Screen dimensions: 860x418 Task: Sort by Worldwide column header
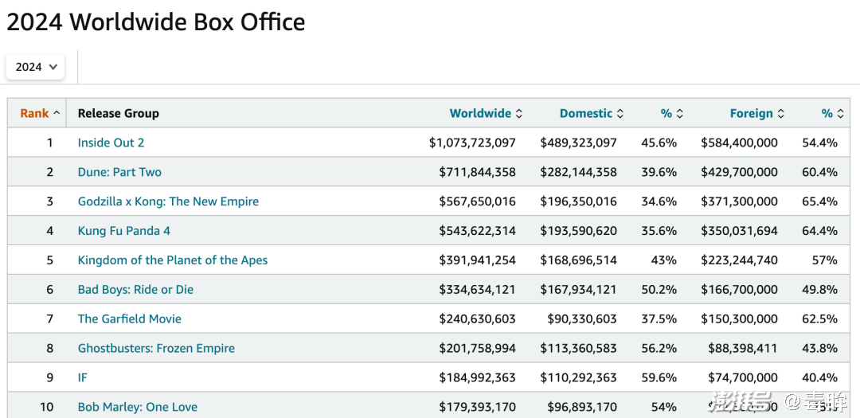pos(486,114)
